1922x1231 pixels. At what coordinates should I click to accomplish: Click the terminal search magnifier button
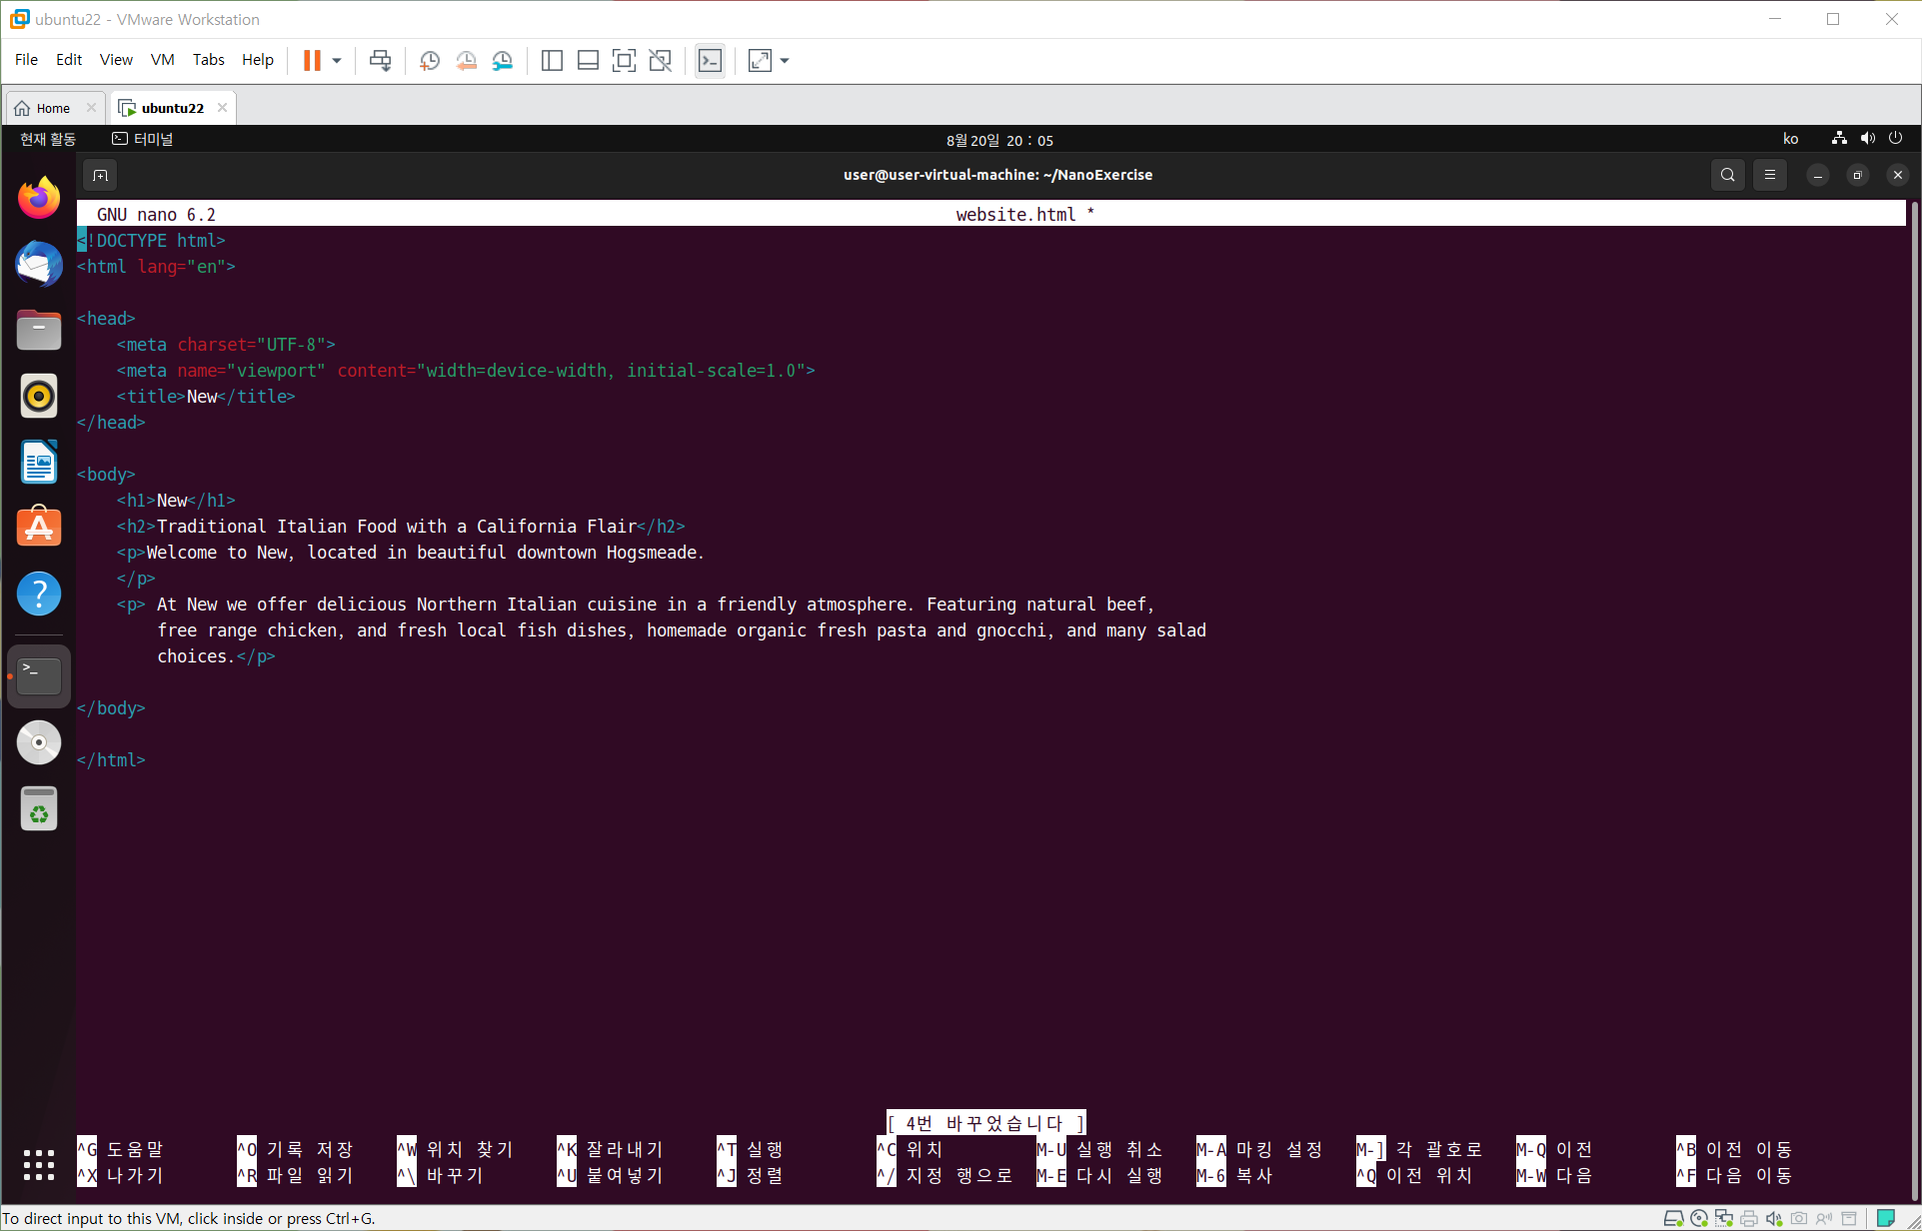click(x=1727, y=175)
